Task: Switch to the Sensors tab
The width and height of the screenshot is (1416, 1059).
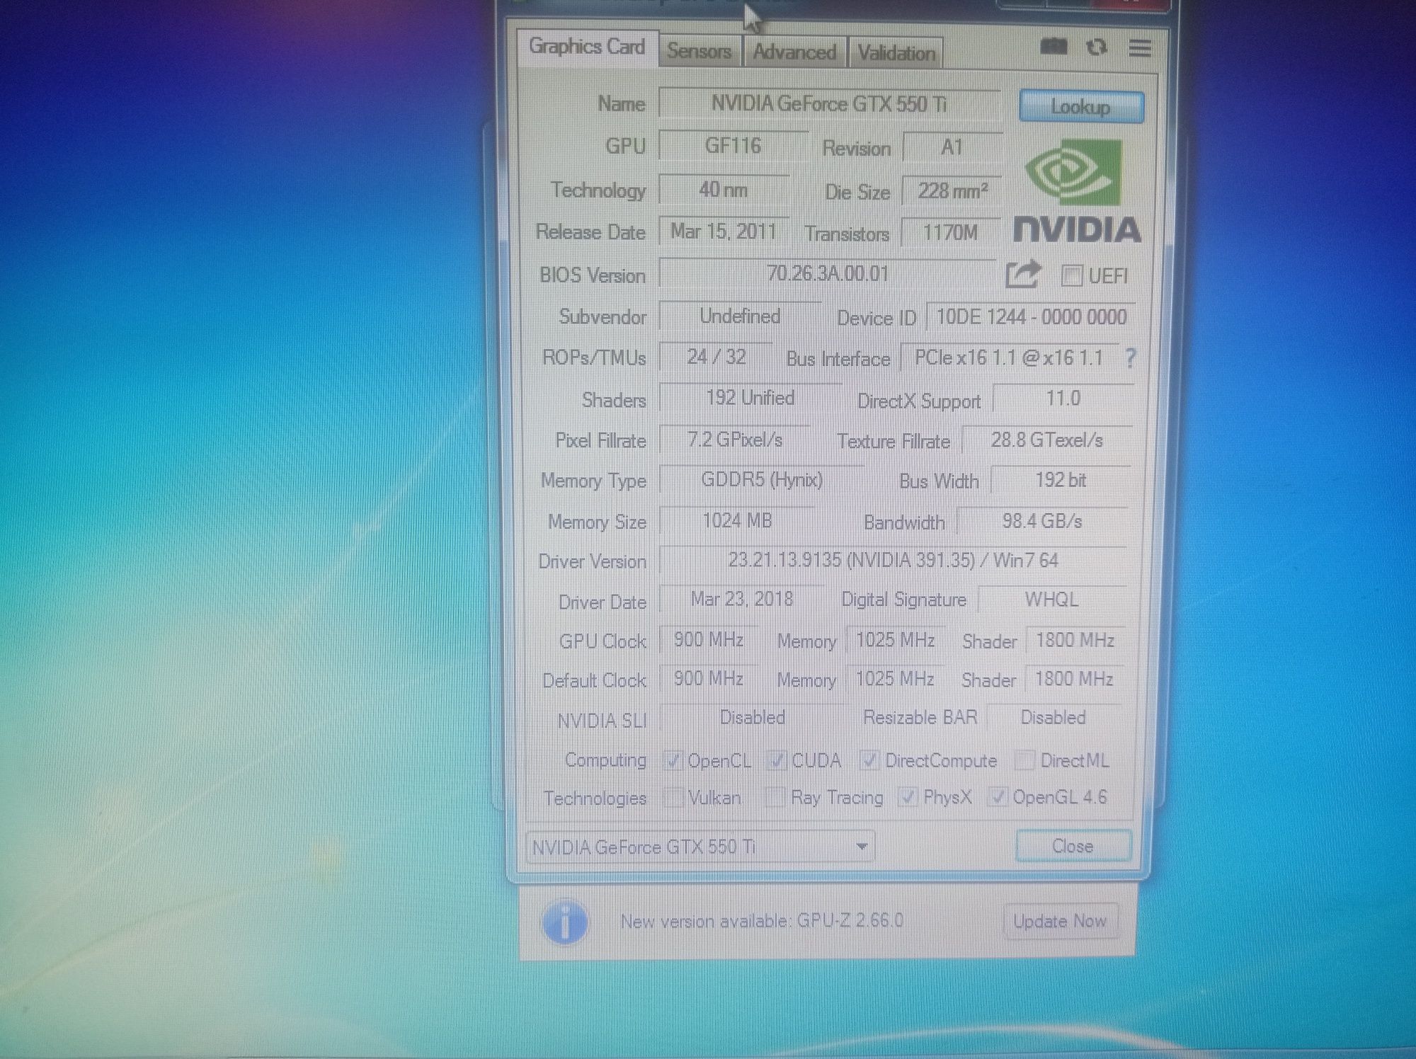Action: (x=700, y=52)
